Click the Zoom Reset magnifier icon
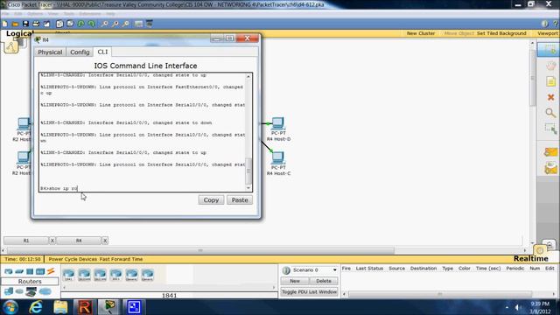Image resolution: width=560 pixels, height=315 pixels. tap(115, 24)
